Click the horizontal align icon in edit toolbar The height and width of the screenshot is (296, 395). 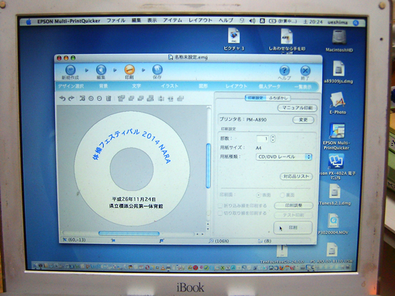click(x=171, y=99)
